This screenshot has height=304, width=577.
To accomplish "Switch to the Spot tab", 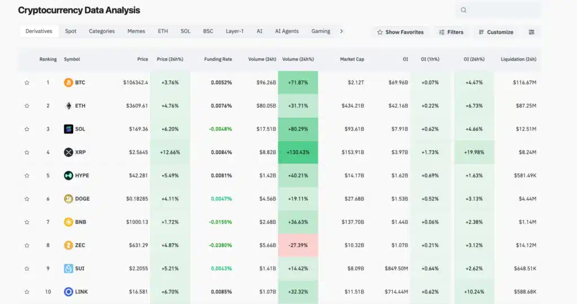I will pyautogui.click(x=70, y=31).
